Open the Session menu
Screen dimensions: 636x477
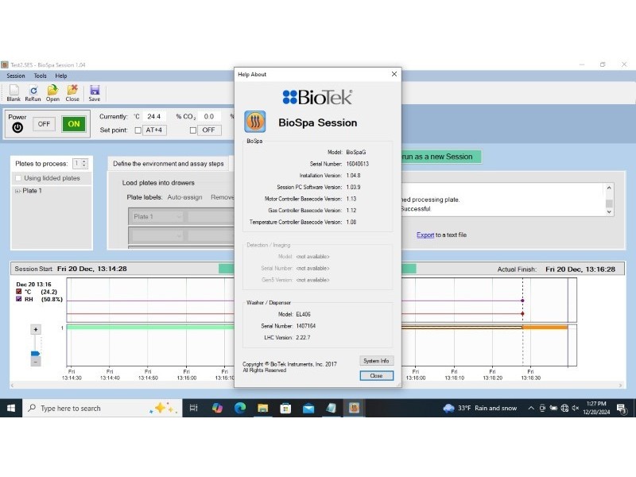pos(16,76)
